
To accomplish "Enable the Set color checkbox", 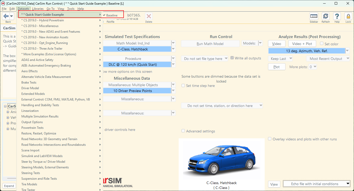I will [322, 43].
